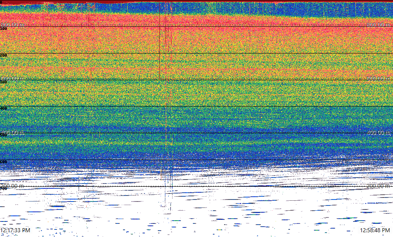Viewport: 393px width, 237px height.
Task: Click the right-edge 600.00 m depth label
Action: 378,78
